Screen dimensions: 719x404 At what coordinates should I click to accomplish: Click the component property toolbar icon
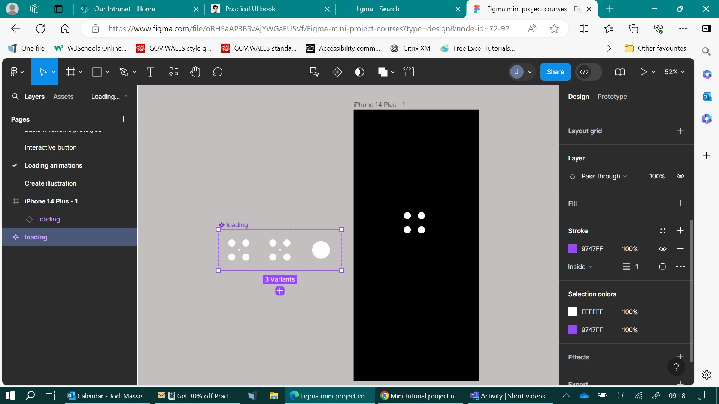(x=409, y=72)
